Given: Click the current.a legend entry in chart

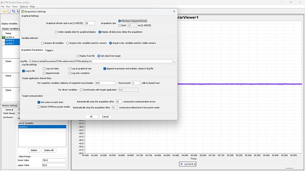Looking at the screenshot, I should [x=188, y=164].
